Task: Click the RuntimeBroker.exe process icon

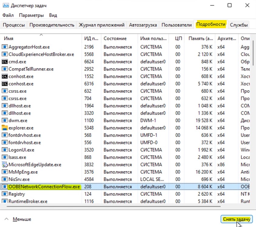Action: [x=5, y=201]
